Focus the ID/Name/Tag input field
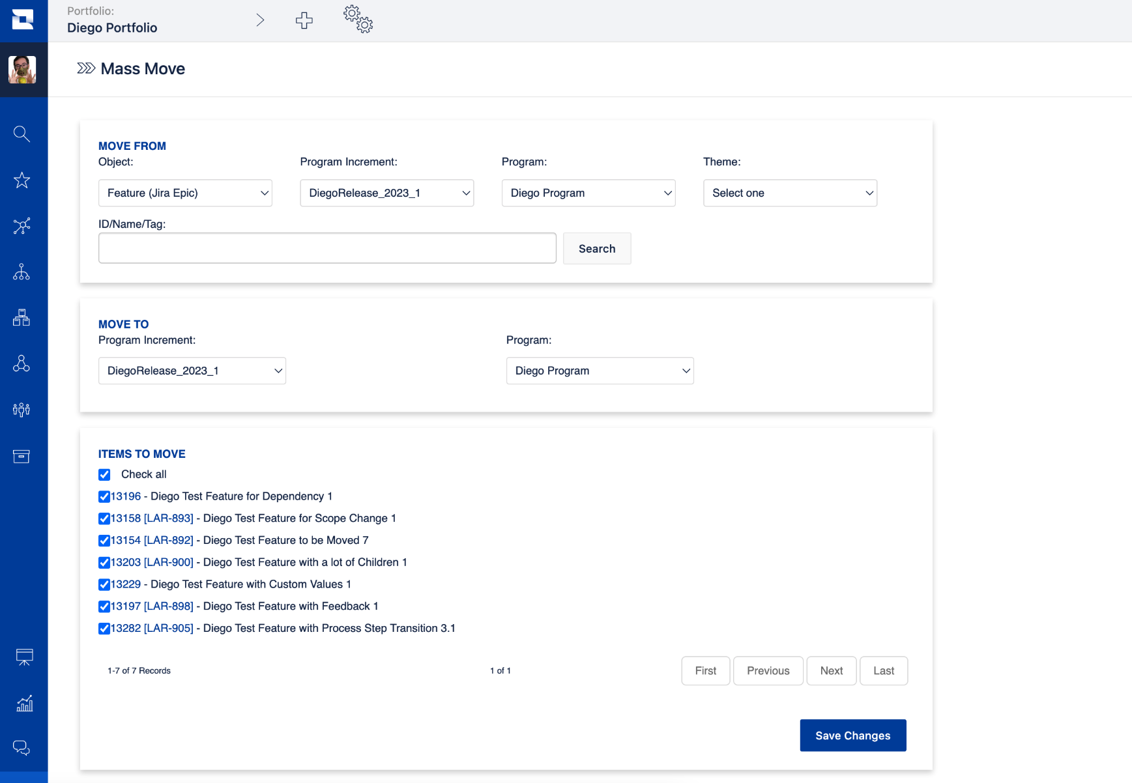The image size is (1132, 783). pos(327,248)
